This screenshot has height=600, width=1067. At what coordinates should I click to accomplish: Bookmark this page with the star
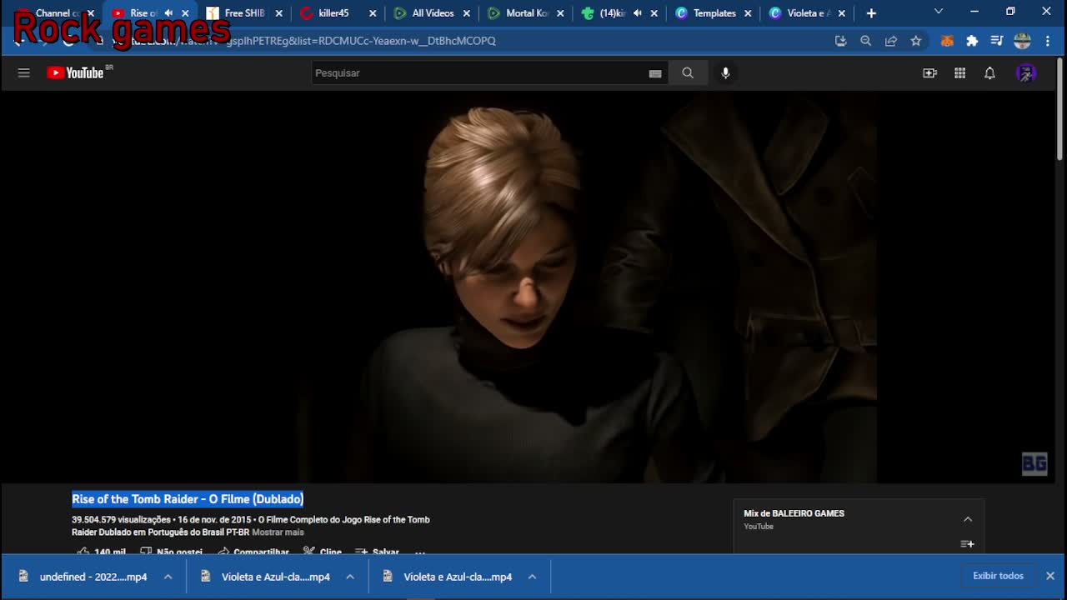point(916,41)
